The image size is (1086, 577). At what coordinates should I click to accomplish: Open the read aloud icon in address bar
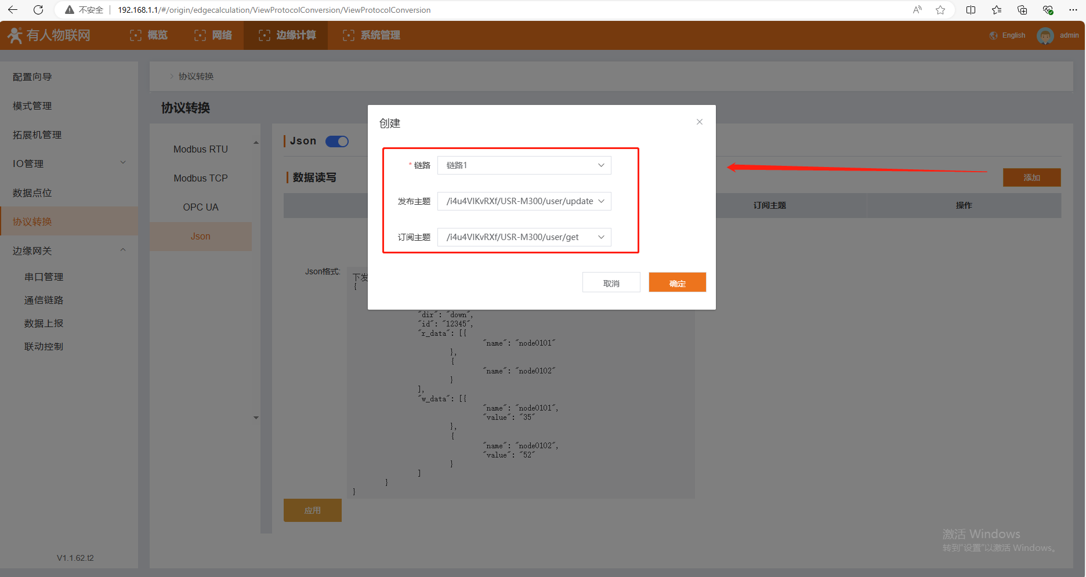917,10
